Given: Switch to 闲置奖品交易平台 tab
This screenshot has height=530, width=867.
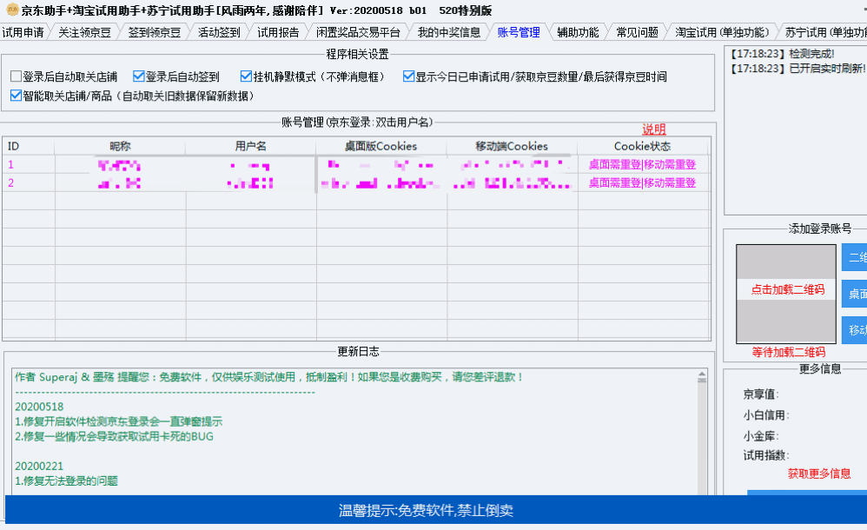Looking at the screenshot, I should 358,32.
